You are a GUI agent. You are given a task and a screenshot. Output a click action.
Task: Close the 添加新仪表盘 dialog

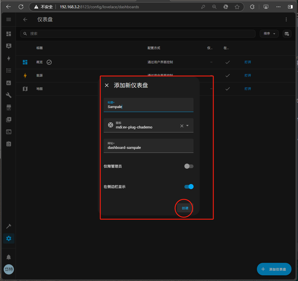107,85
